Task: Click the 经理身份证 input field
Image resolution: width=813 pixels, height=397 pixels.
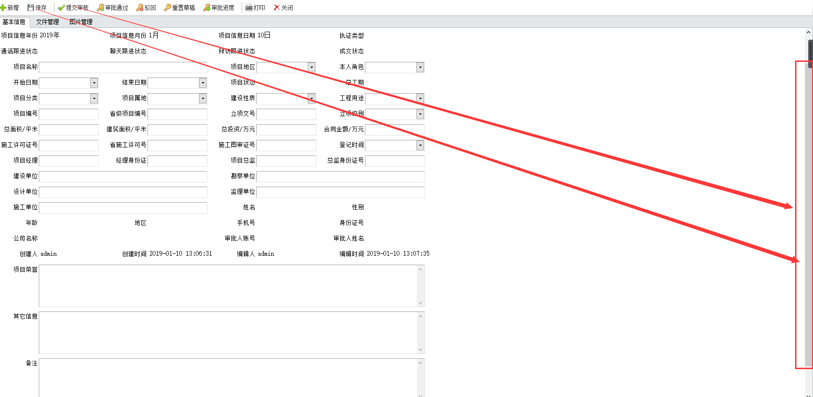Action: point(177,161)
